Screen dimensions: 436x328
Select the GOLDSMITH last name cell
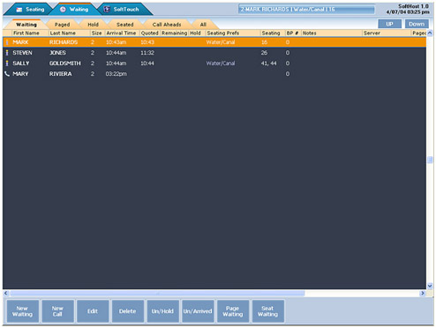[x=65, y=63]
